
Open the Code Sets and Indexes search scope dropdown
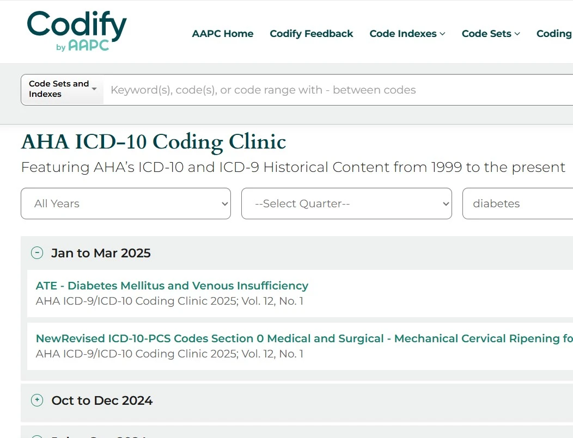point(59,89)
